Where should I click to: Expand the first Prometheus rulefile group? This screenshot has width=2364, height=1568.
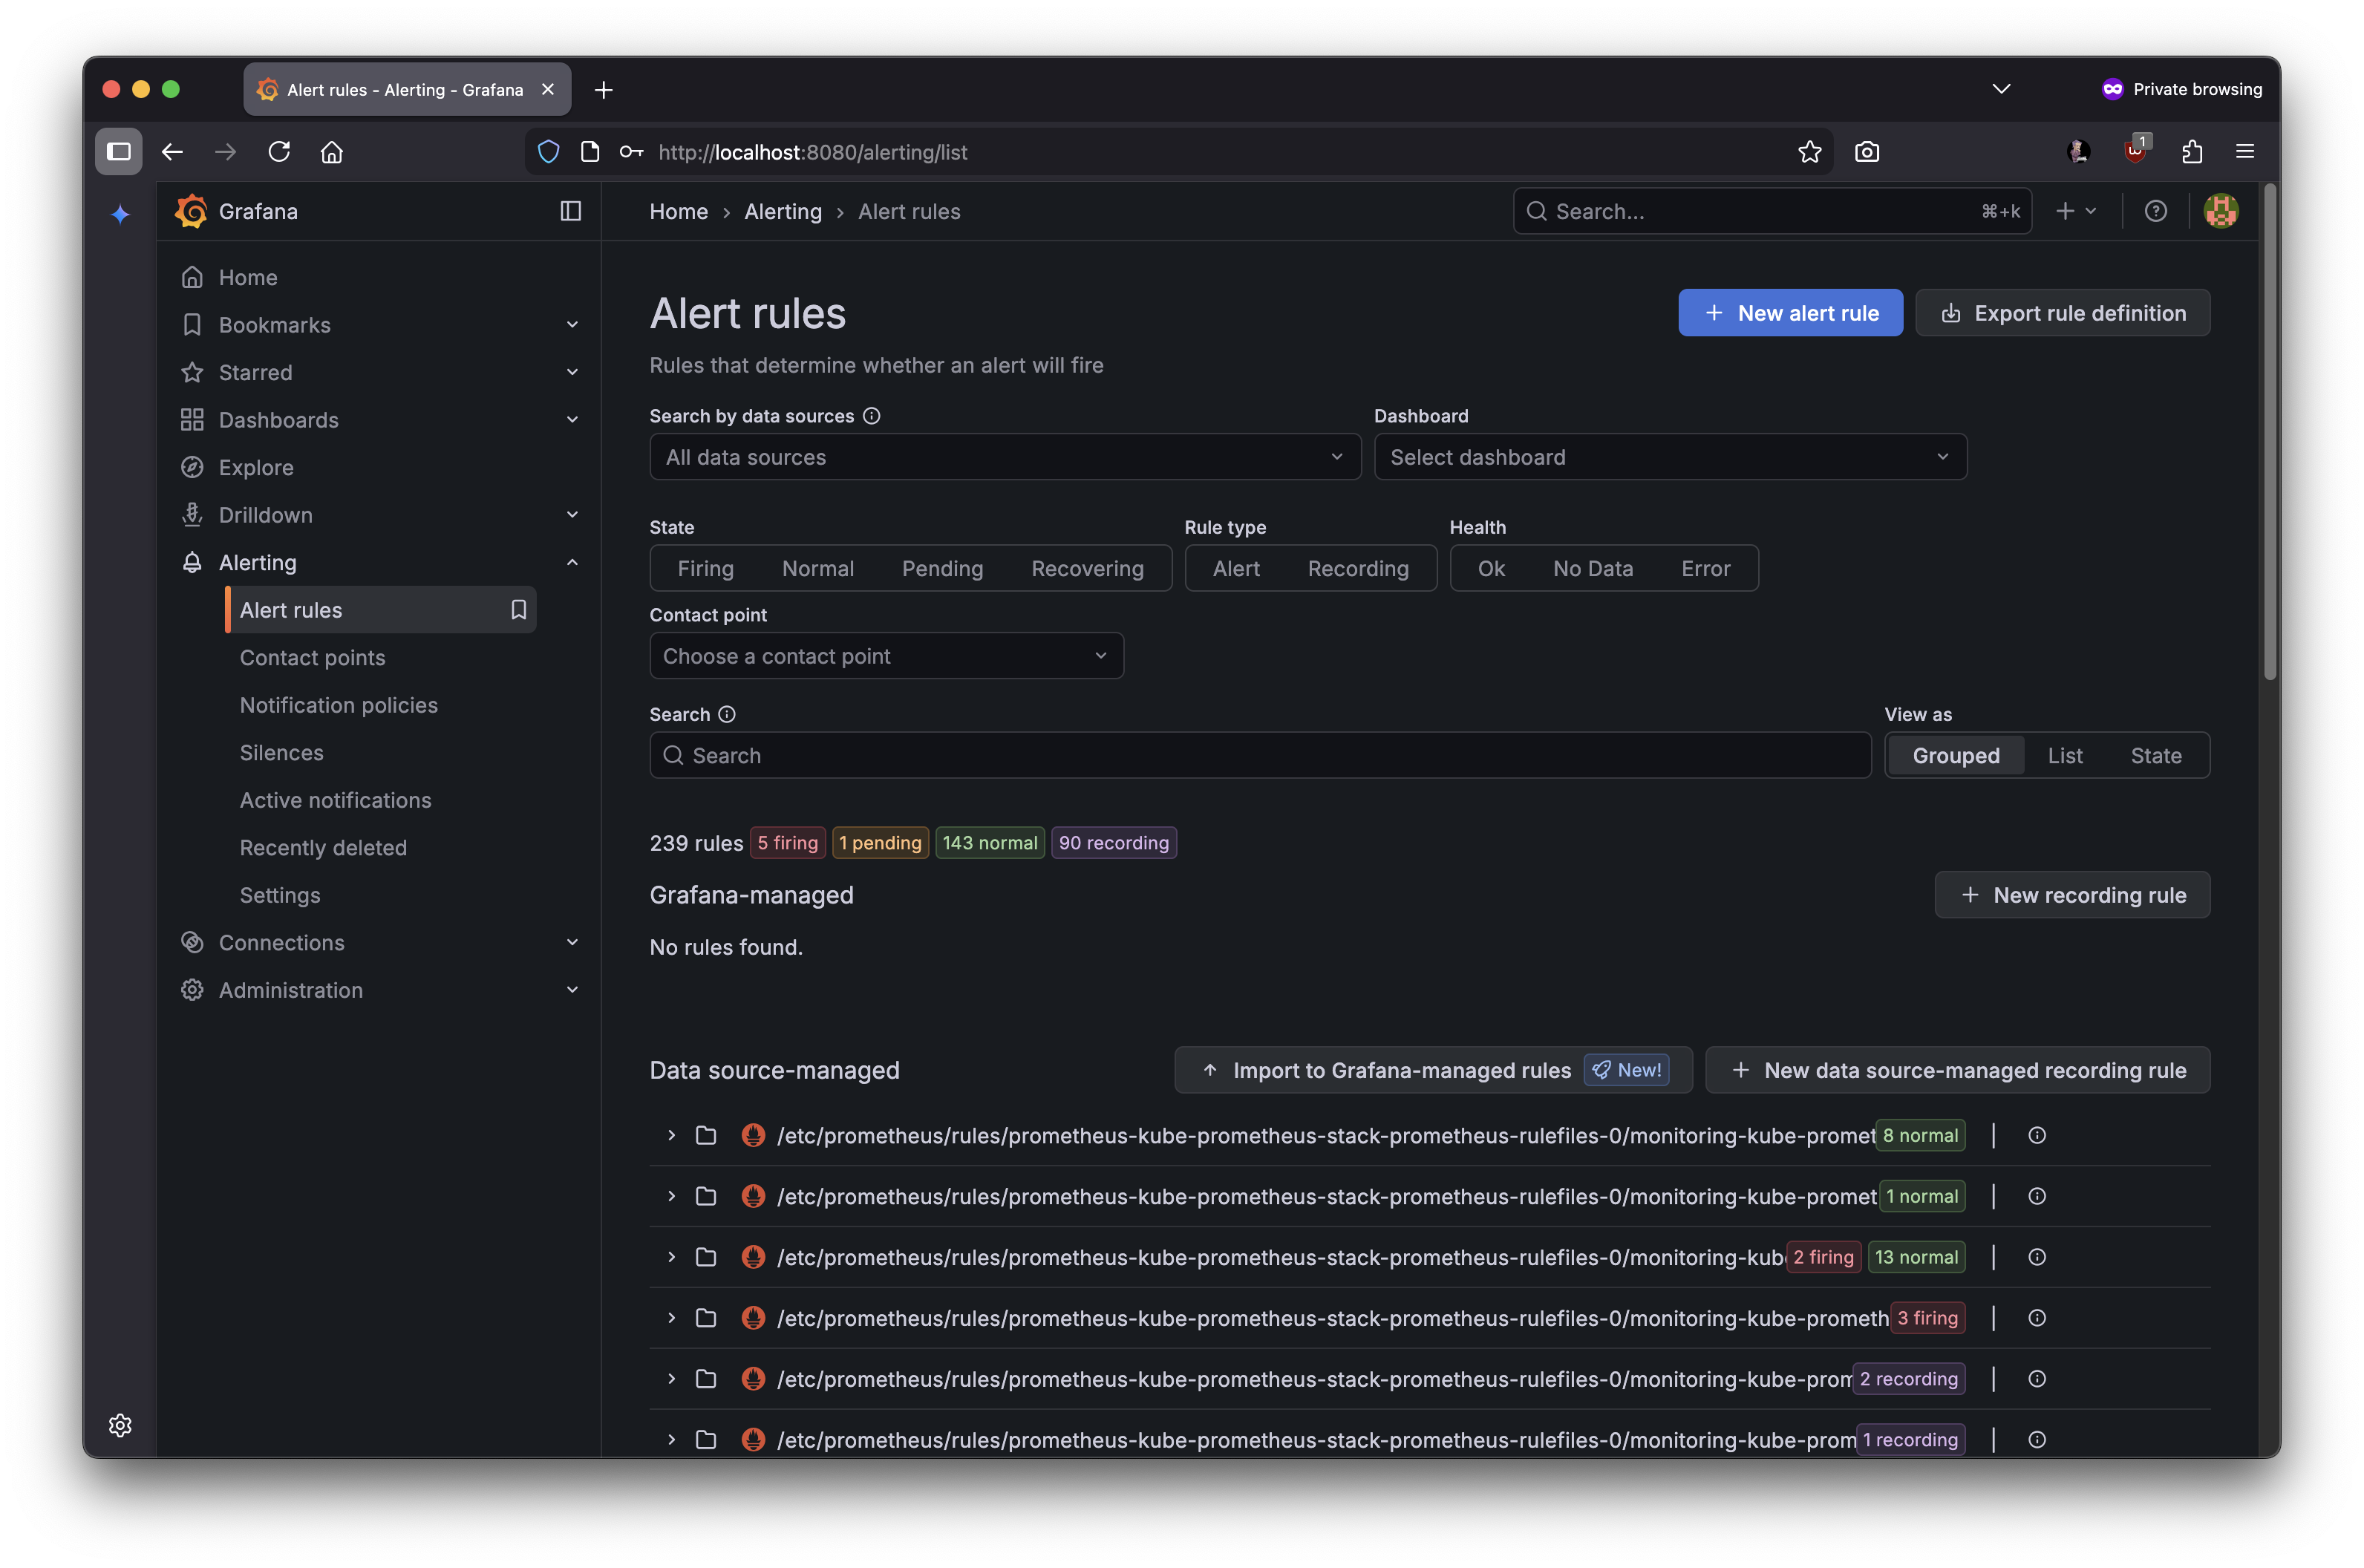pos(671,1135)
